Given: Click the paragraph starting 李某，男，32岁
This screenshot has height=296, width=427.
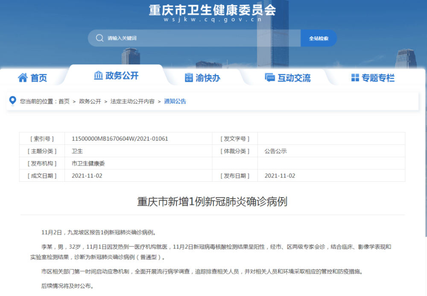Looking at the screenshot, I should tap(211, 252).
